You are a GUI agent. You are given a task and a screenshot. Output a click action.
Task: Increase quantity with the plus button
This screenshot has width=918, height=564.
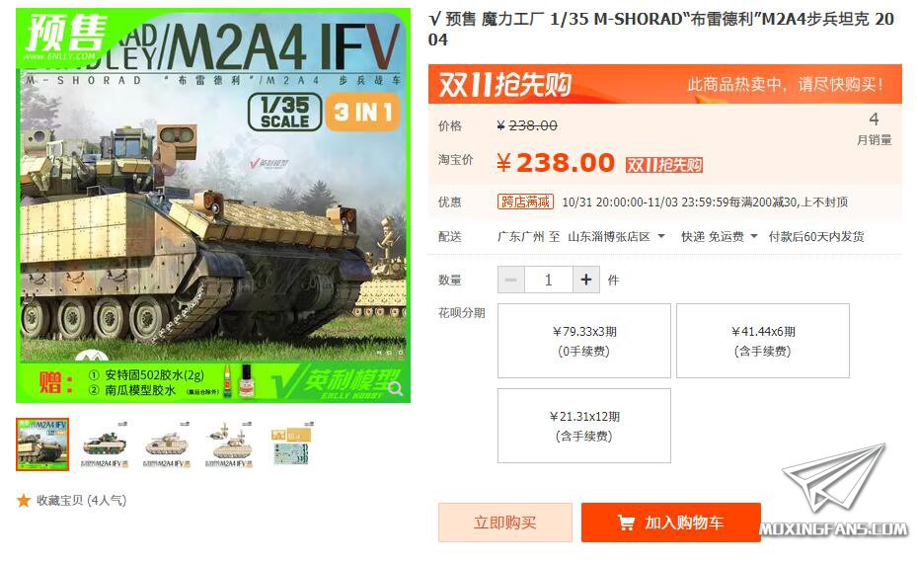pyautogui.click(x=585, y=280)
